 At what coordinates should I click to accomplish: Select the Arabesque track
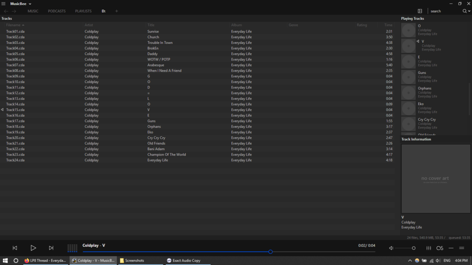(156, 65)
